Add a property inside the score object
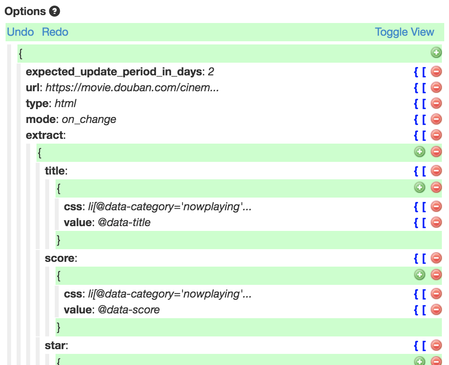 (x=420, y=275)
